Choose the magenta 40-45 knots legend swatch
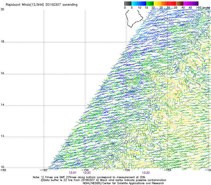Viewport: 211px width, 185px height. pyautogui.click(x=187, y=3)
